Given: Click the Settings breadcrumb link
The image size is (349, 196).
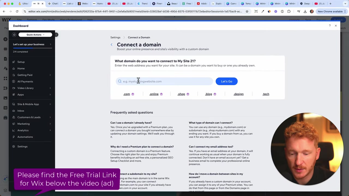Looking at the screenshot, I should [115, 37].
